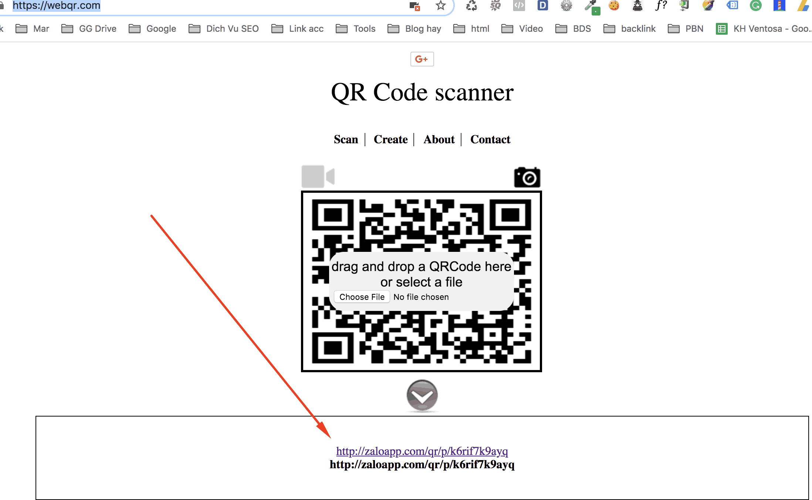
Task: Open the Video bookmarks folder
Action: tap(522, 29)
